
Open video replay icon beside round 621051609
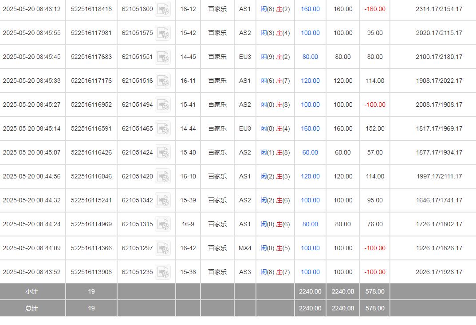[x=163, y=9]
